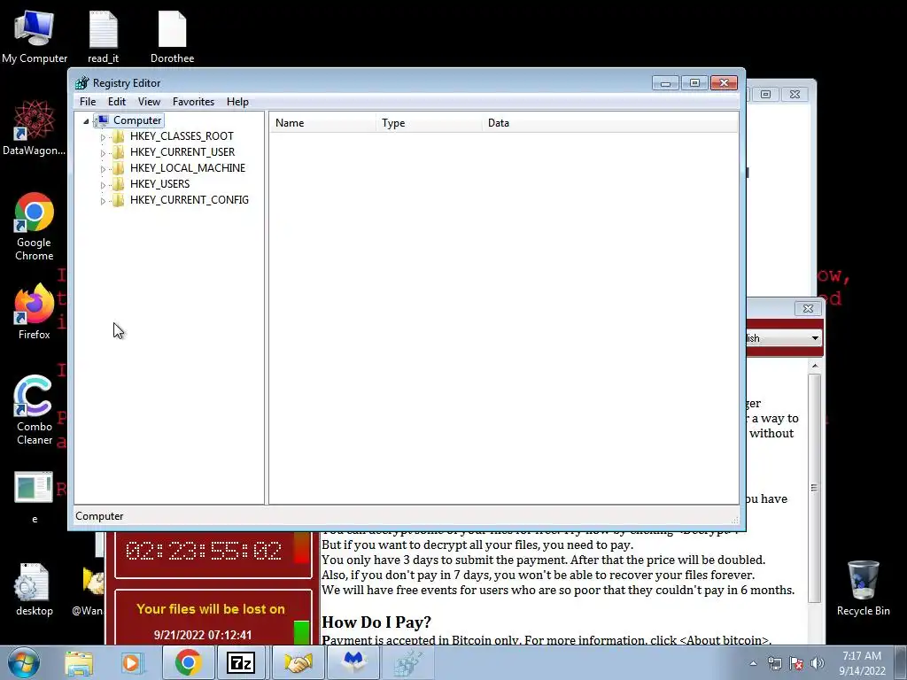The width and height of the screenshot is (907, 680).
Task: Click the Registry Editor status bar 'Computer'
Action: 99,516
